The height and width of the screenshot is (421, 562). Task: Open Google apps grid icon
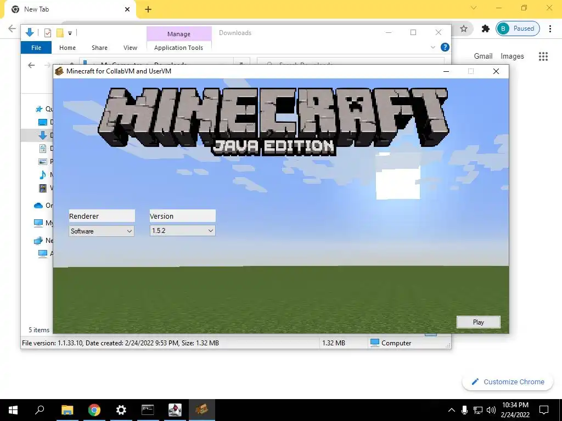(x=543, y=56)
